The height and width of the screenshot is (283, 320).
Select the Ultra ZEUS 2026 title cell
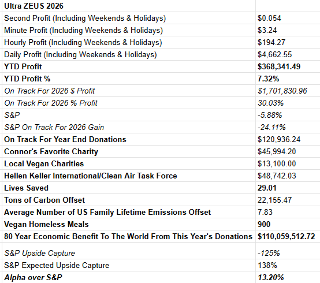click(x=129, y=6)
